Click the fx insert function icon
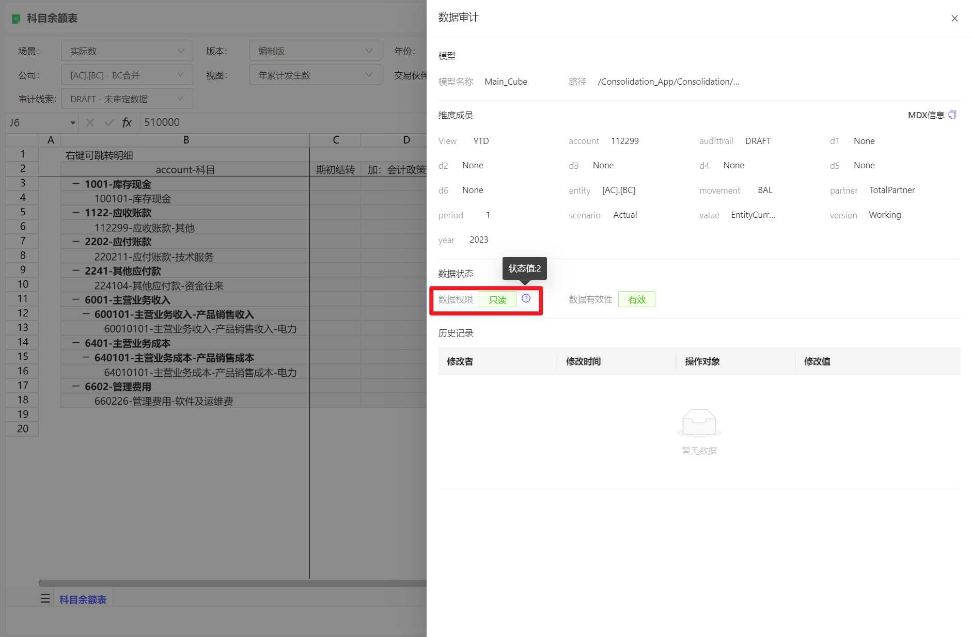This screenshot has width=971, height=637. pyautogui.click(x=127, y=122)
